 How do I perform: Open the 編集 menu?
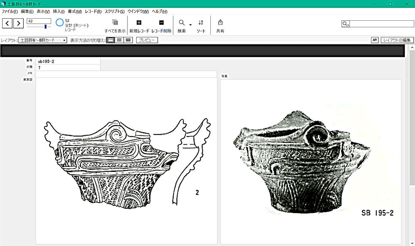(27, 11)
